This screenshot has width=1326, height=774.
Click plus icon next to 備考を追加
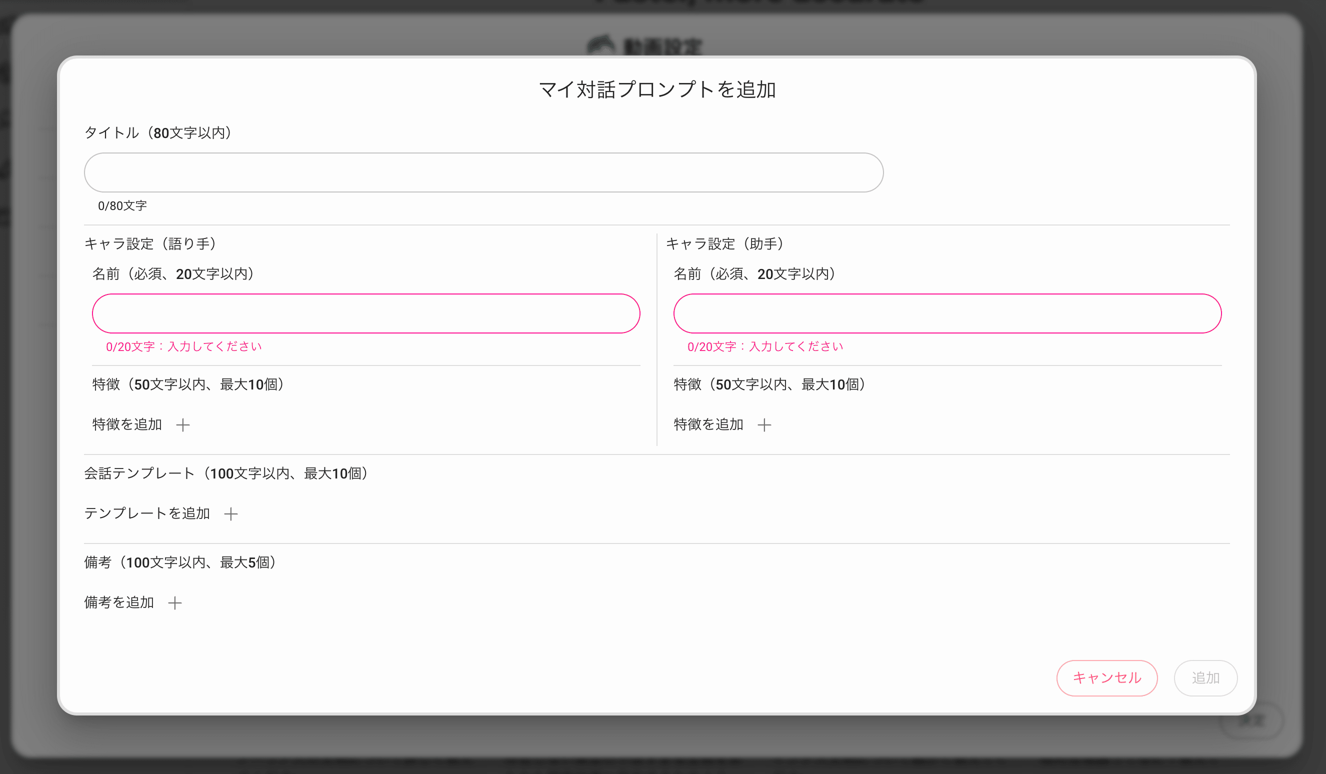pos(174,602)
